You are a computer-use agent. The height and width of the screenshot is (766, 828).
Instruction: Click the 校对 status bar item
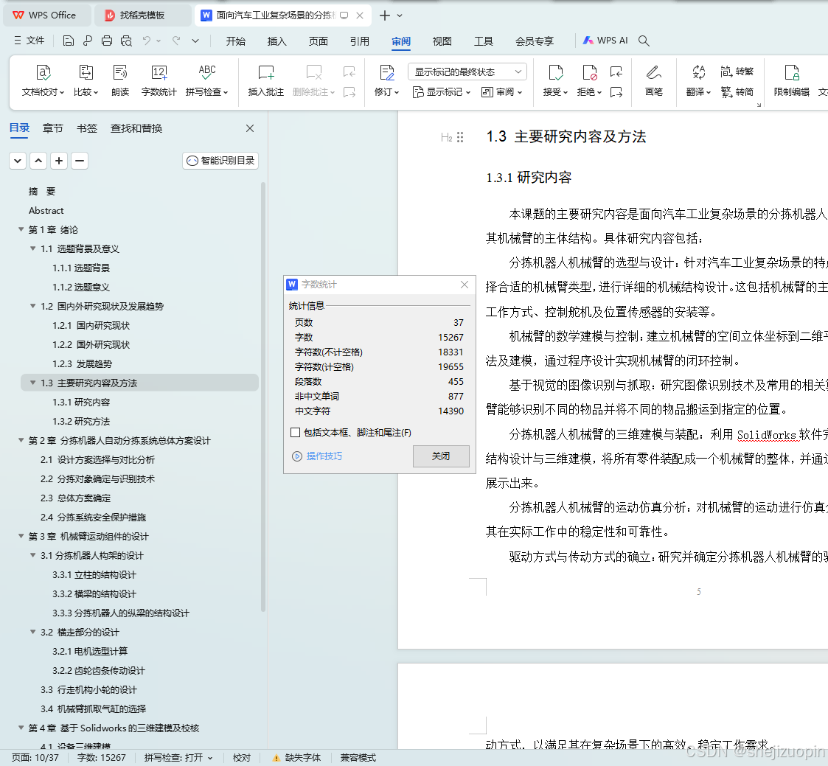click(x=241, y=758)
